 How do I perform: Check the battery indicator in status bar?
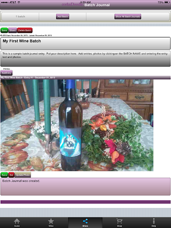(x=167, y=2)
